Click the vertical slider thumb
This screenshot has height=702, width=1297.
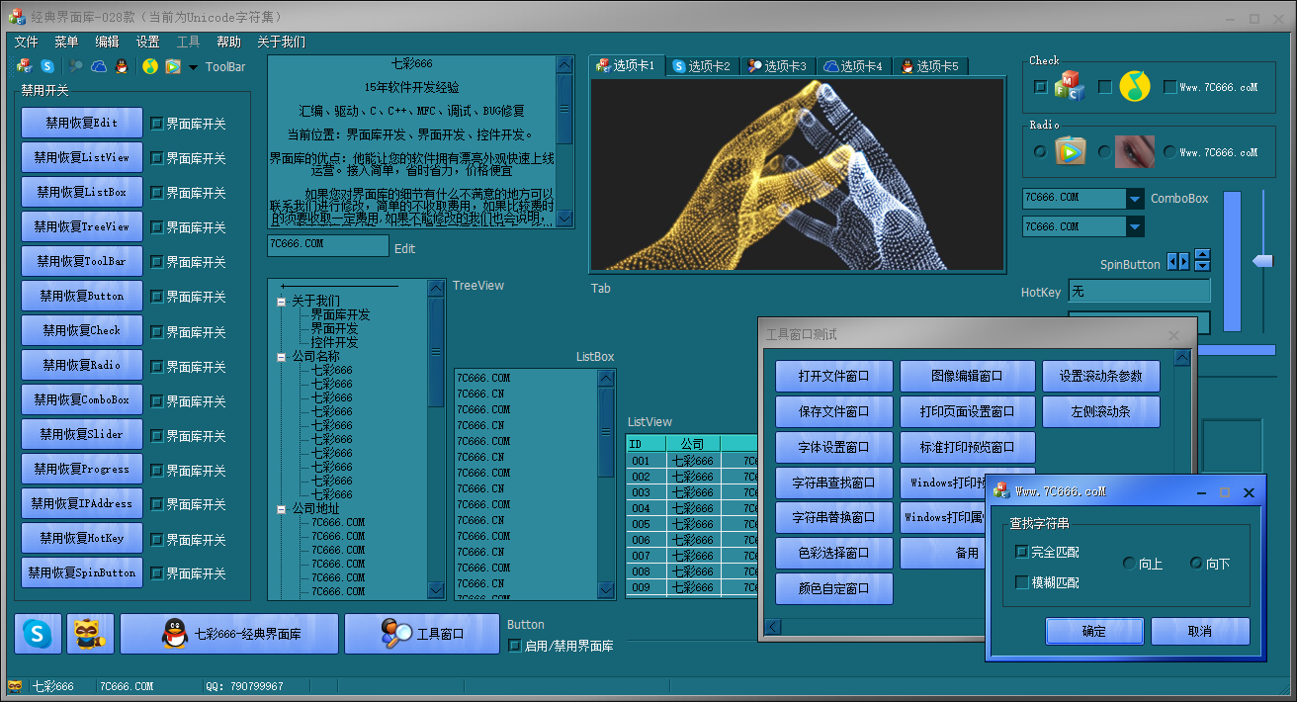pyautogui.click(x=1263, y=261)
